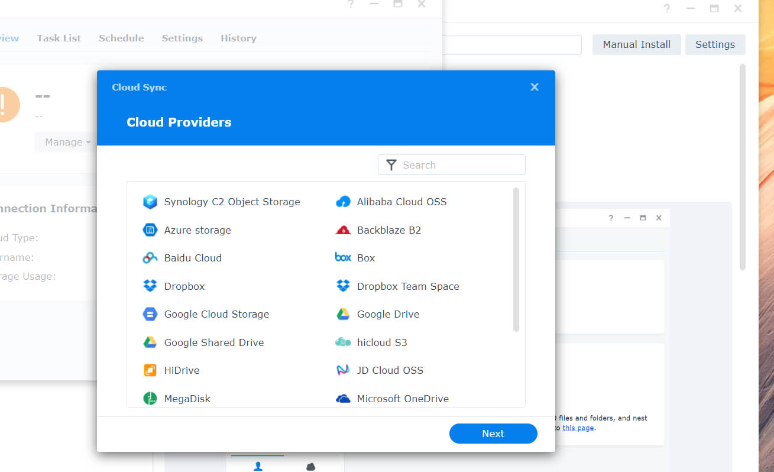Screen dimensions: 774x472
Task: Select the Google Cloud Storage icon
Action: coord(150,314)
